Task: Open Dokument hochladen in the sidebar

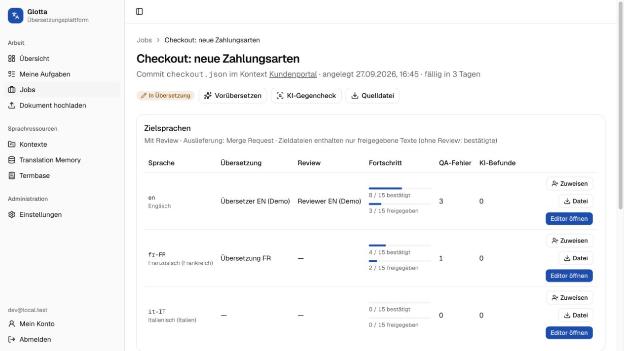Action: (62, 105)
